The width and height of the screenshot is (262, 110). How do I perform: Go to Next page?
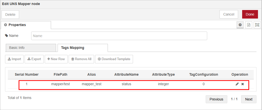click(x=248, y=99)
